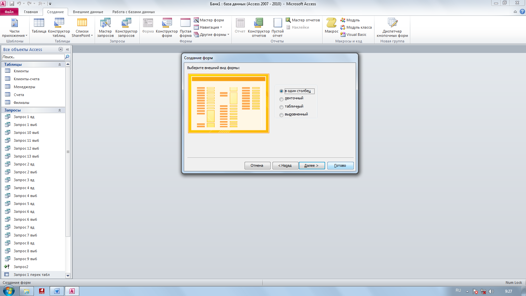Launch the Form Wizard (Мастер форм)
The width and height of the screenshot is (526, 296).
click(209, 20)
